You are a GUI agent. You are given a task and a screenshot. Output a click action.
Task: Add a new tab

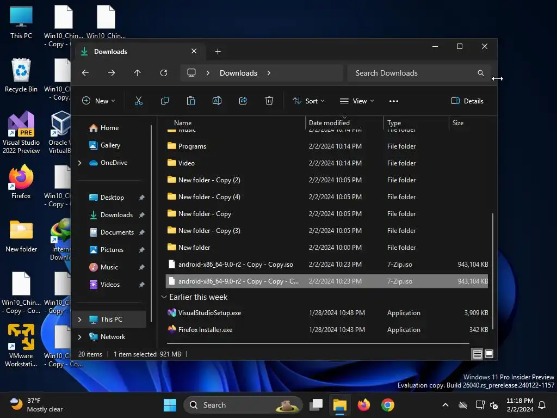(218, 52)
